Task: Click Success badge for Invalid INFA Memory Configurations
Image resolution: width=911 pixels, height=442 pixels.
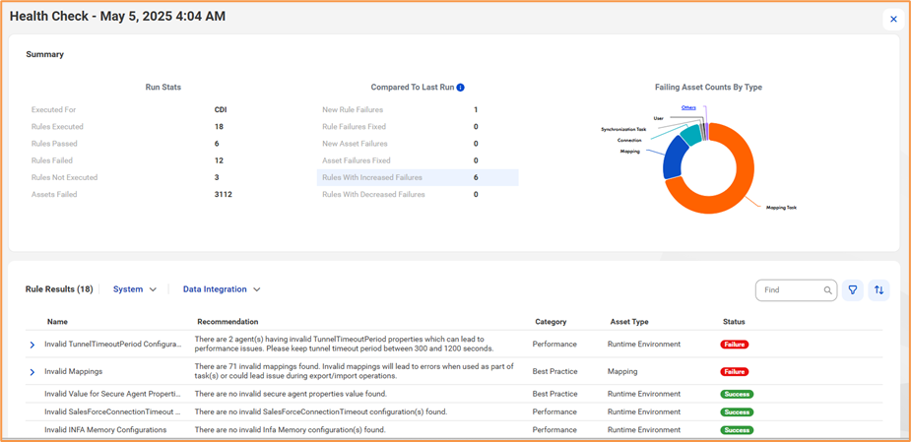Action: tap(737, 430)
